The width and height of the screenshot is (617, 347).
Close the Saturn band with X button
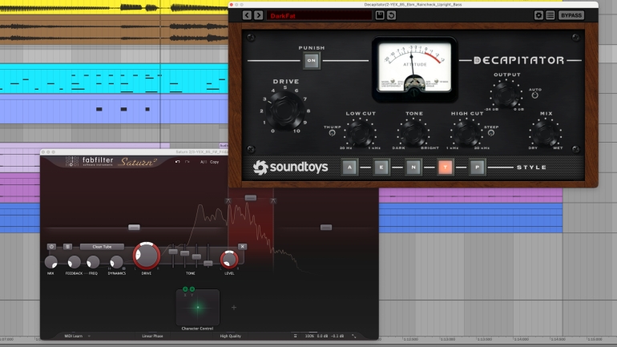(x=242, y=247)
